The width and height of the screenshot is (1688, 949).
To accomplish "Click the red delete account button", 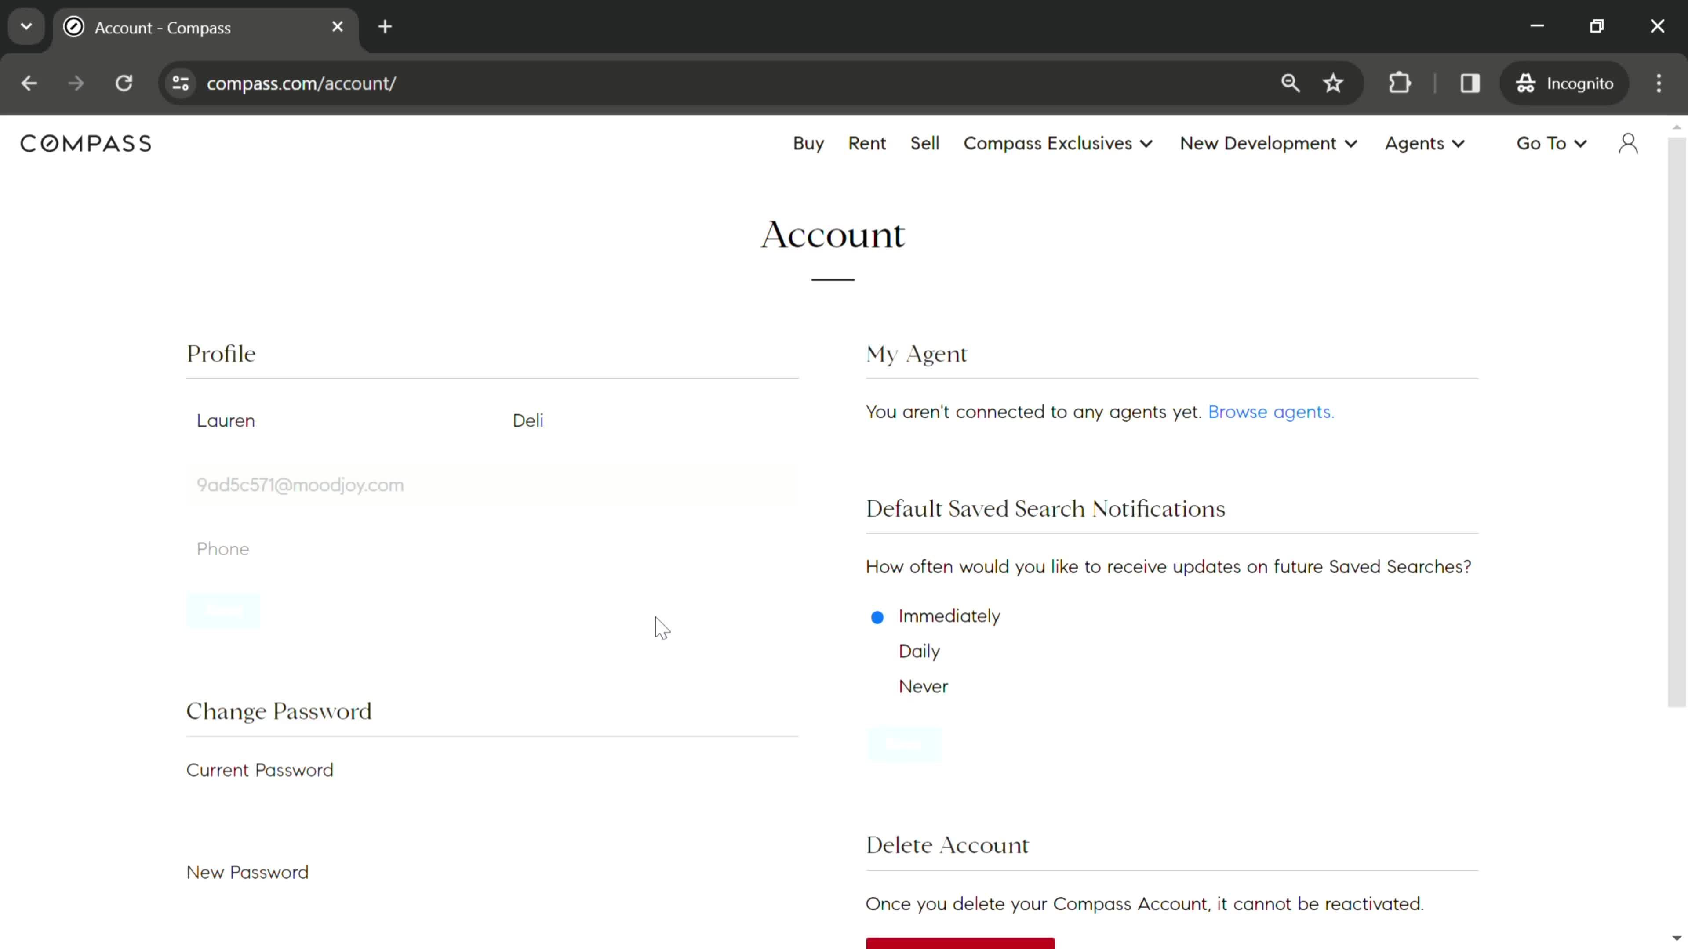I will coord(960,943).
